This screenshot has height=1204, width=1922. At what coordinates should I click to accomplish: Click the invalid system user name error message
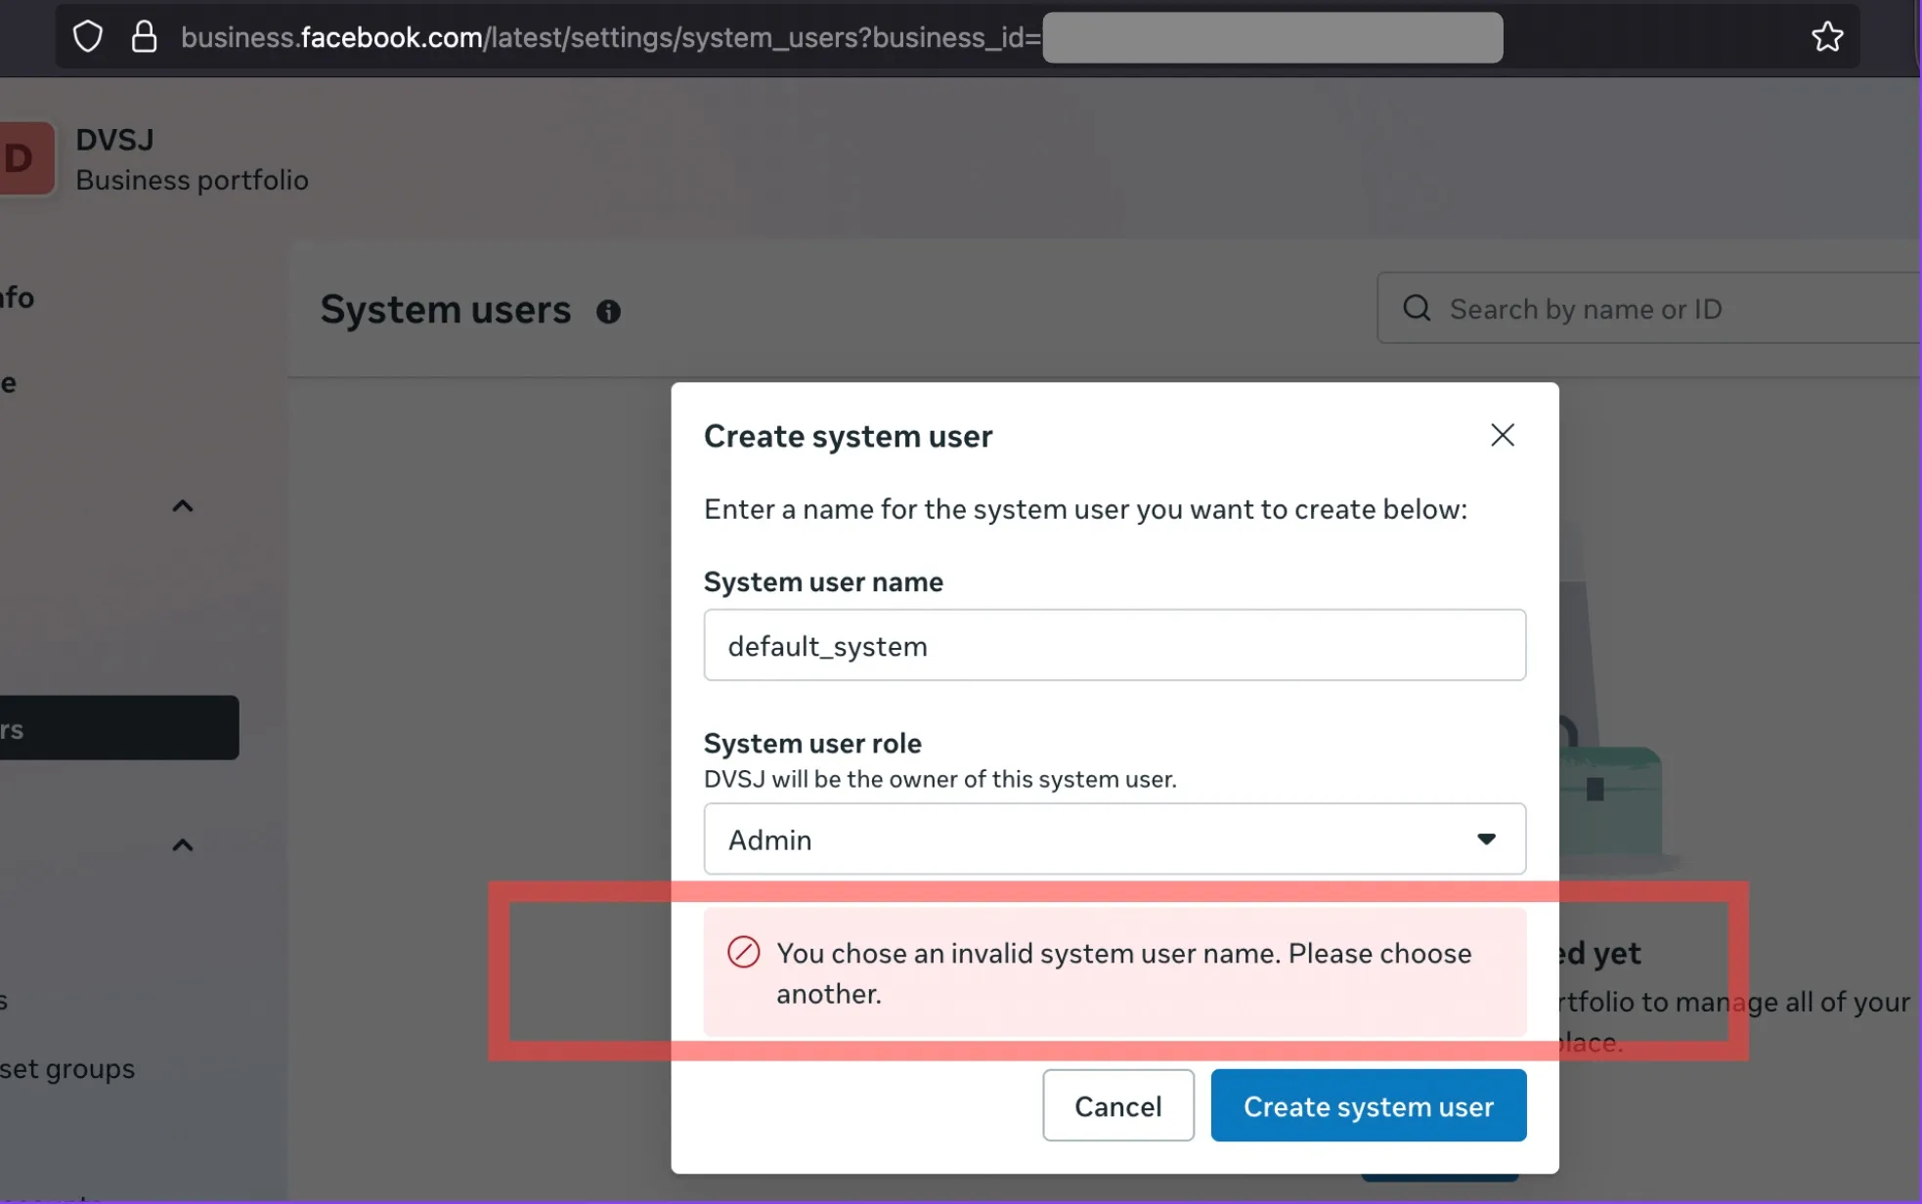click(x=1114, y=972)
